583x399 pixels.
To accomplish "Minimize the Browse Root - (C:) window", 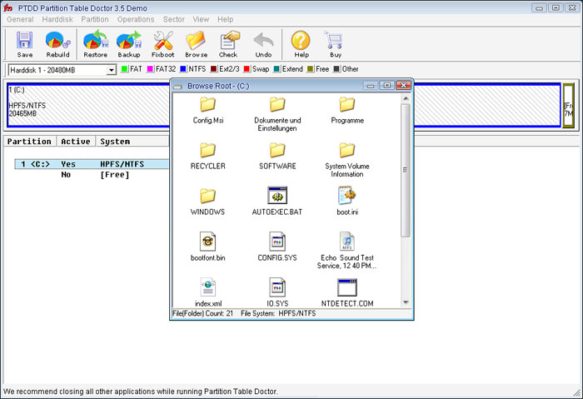I will click(371, 86).
